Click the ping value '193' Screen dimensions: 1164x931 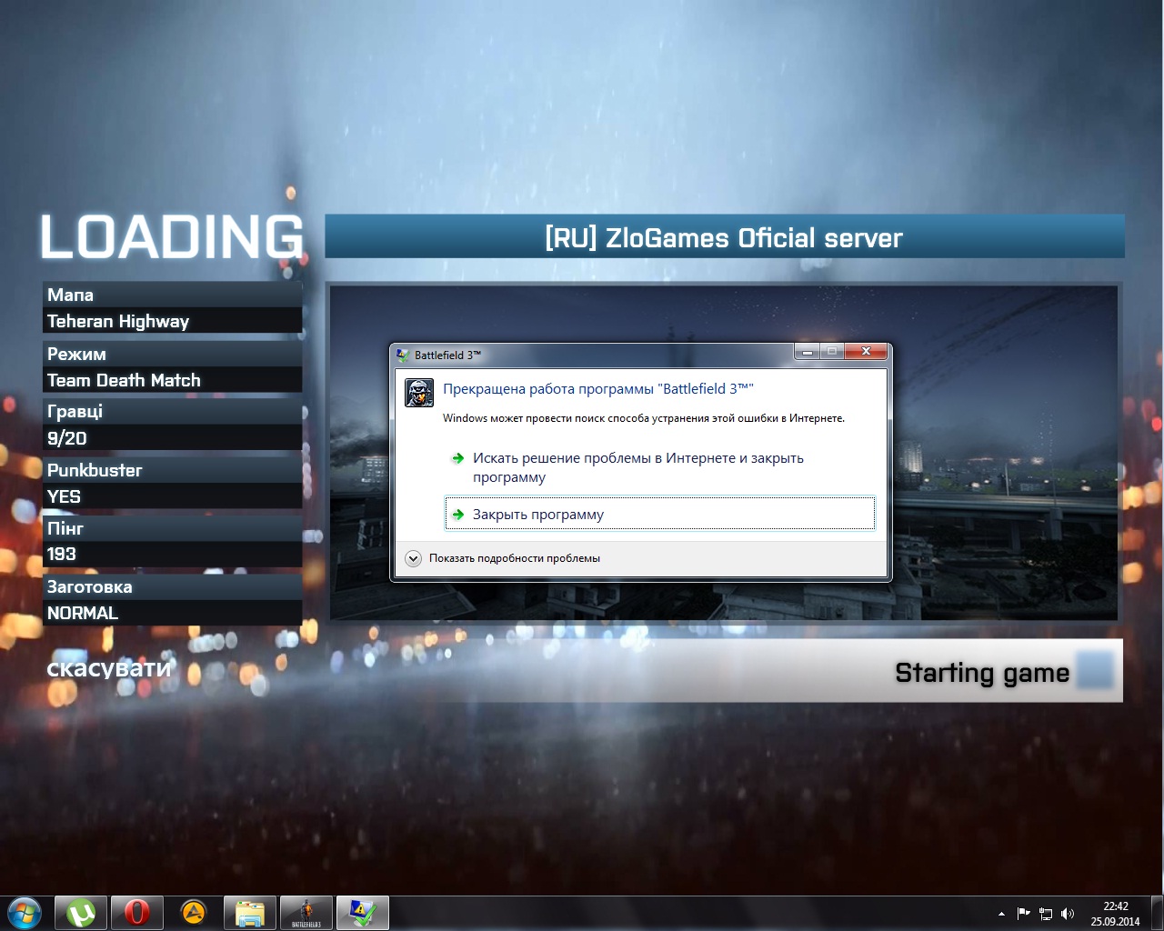[62, 554]
